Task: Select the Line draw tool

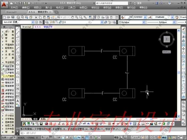Action: (18, 29)
